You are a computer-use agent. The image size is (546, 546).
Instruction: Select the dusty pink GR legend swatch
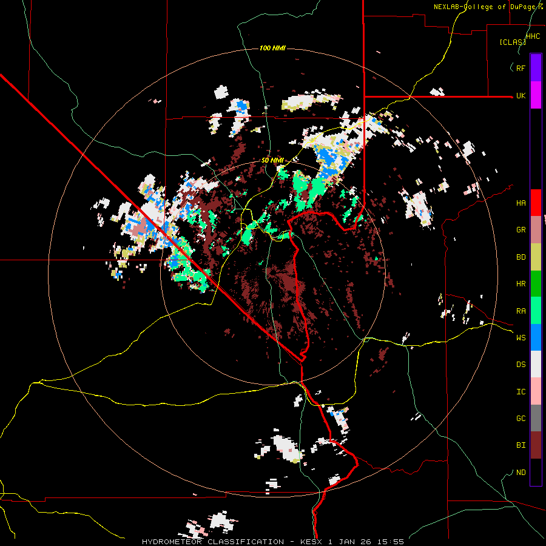coord(536,230)
